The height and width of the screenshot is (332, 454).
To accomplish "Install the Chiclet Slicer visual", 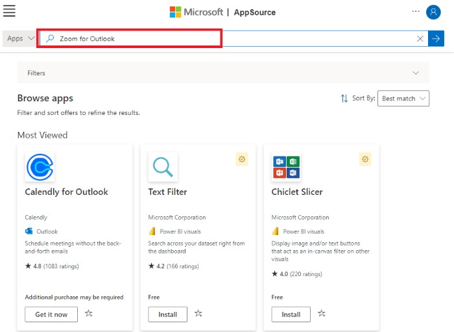I will tap(291, 314).
